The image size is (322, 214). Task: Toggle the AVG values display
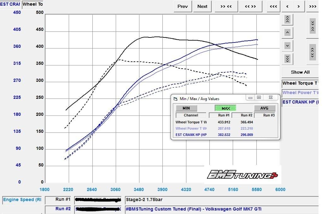(x=264, y=108)
